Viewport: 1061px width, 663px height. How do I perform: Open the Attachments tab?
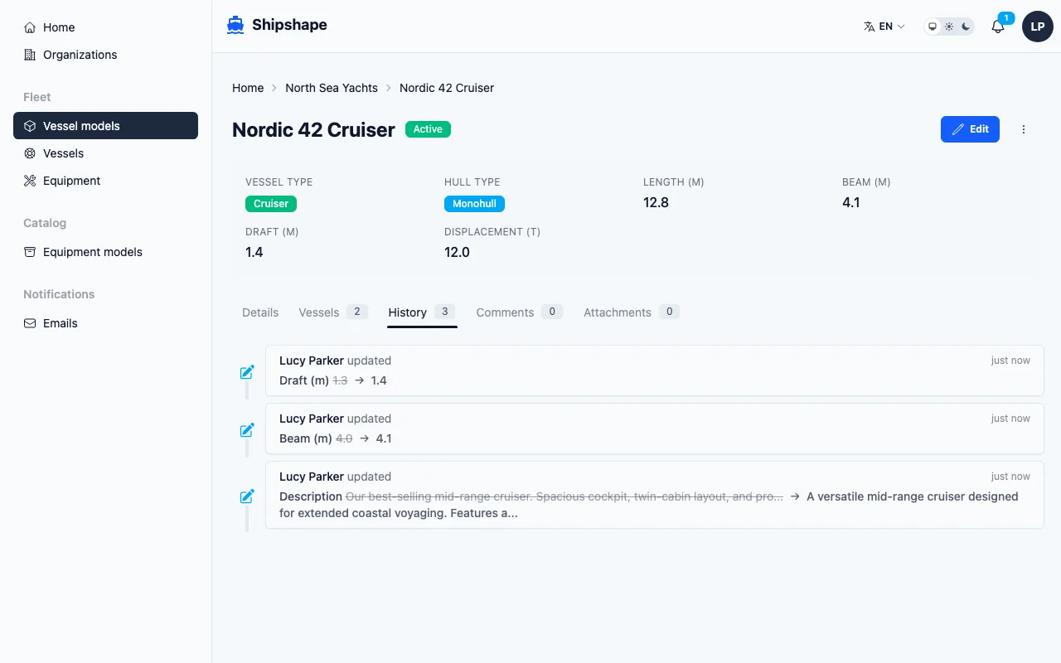pyautogui.click(x=618, y=312)
